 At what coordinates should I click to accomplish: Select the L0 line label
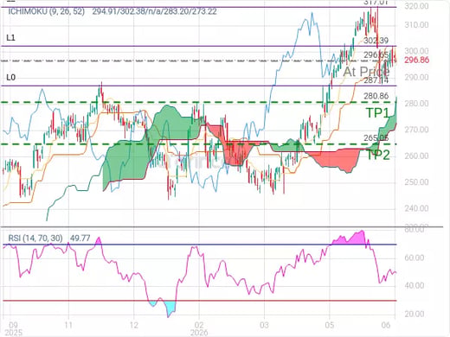(x=10, y=77)
